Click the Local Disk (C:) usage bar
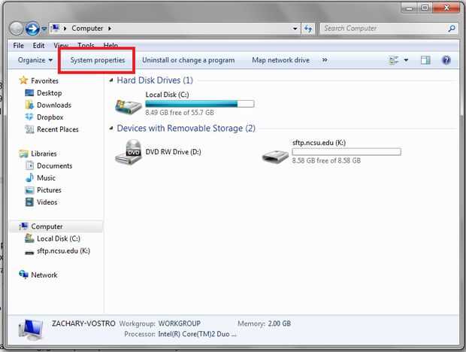 200,104
